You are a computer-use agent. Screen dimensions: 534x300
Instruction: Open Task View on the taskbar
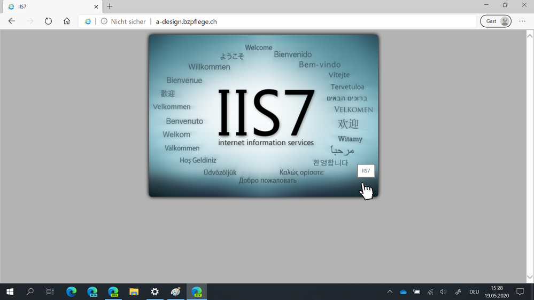[50, 291]
